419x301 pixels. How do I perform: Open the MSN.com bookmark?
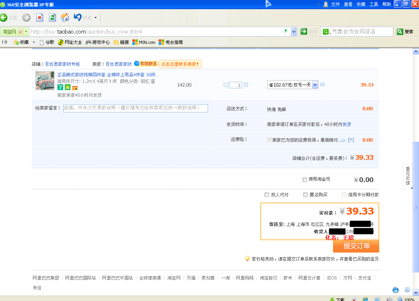[144, 42]
